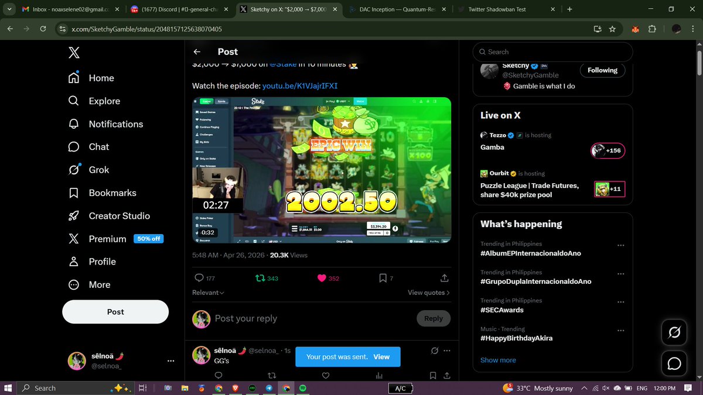Click the Reply button
703x395 pixels.
[x=434, y=318]
